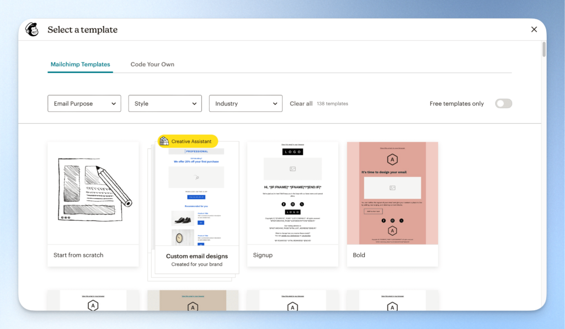The image size is (565, 329).
Task: Select the Start from scratch thumbnail
Action: coord(93,193)
